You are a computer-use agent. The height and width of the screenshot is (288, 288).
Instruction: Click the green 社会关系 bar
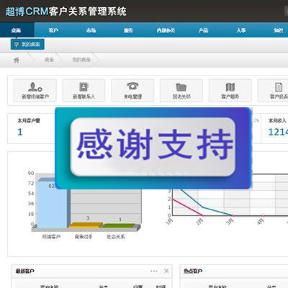point(118,225)
